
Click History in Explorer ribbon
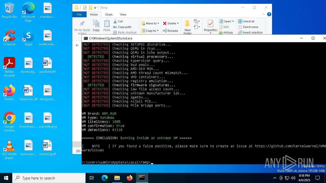(x=226, y=33)
